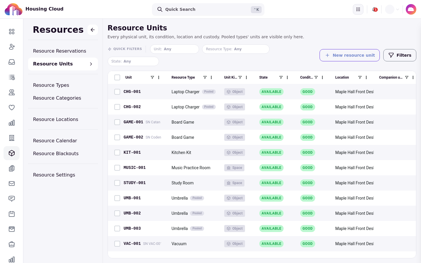Filter the State column
Screen dimensions: 421x263
pos(281,77)
